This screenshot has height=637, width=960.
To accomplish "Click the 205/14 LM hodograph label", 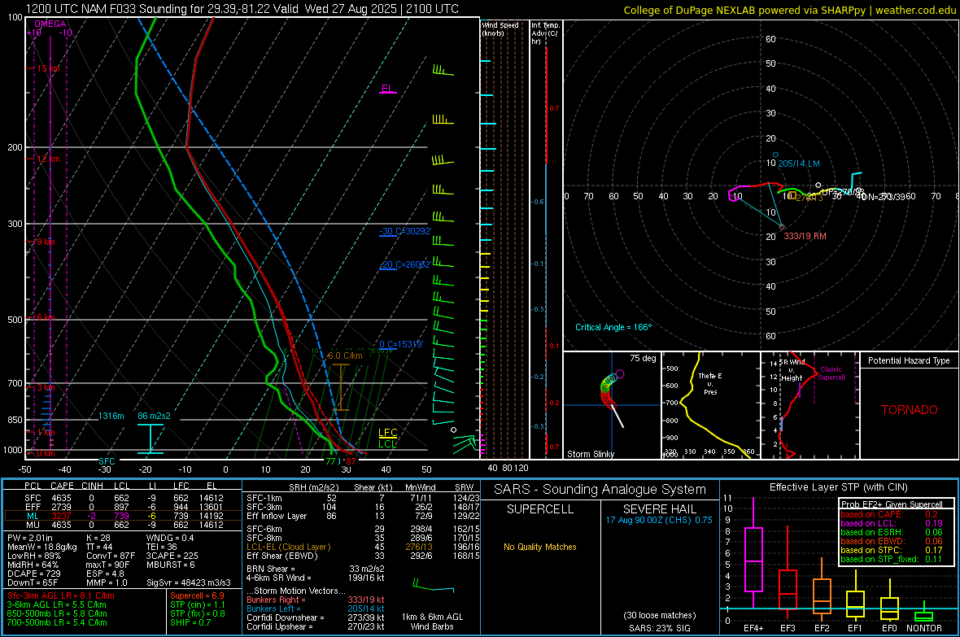I will pyautogui.click(x=799, y=164).
